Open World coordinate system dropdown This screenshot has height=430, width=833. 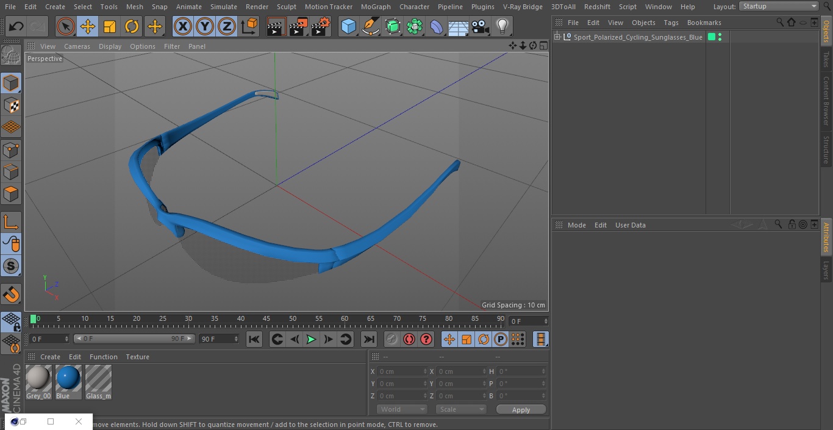[401, 409]
